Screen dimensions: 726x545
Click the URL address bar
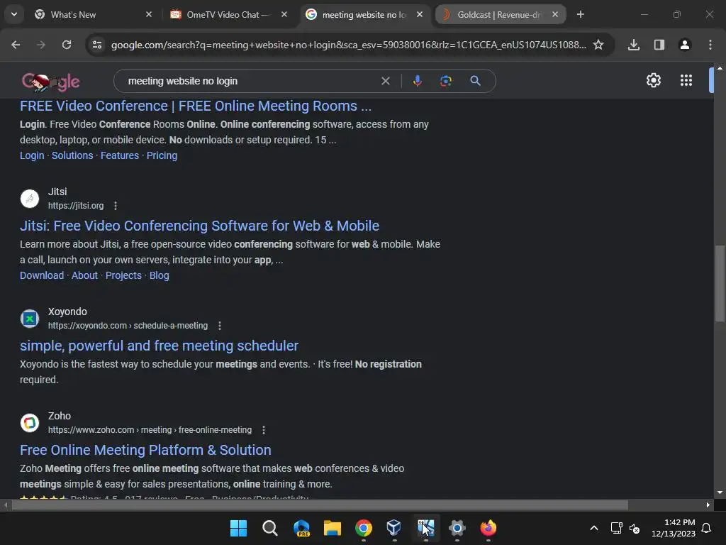[x=348, y=45]
